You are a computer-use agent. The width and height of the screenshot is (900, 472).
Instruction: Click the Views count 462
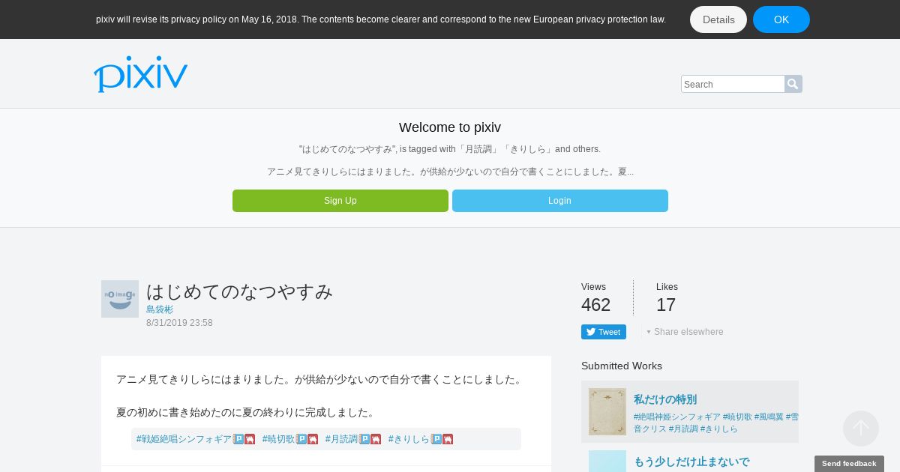pos(595,305)
